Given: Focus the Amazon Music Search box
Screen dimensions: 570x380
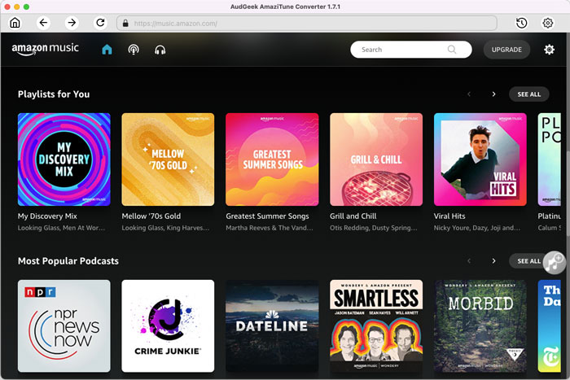Looking at the screenshot, I should point(410,50).
